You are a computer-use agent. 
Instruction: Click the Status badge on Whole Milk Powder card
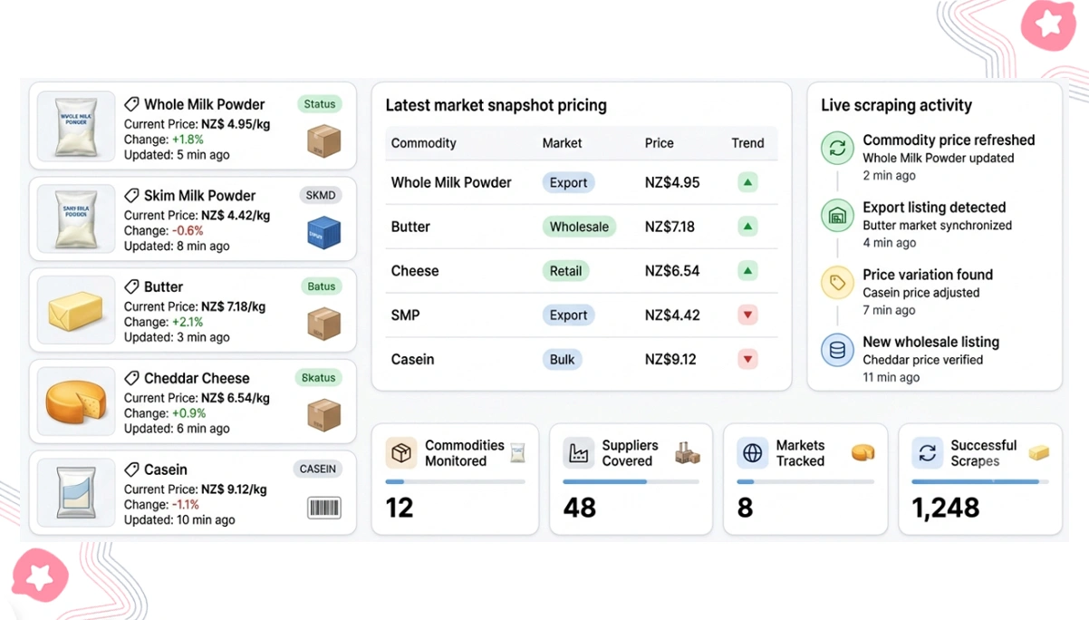[x=319, y=104]
